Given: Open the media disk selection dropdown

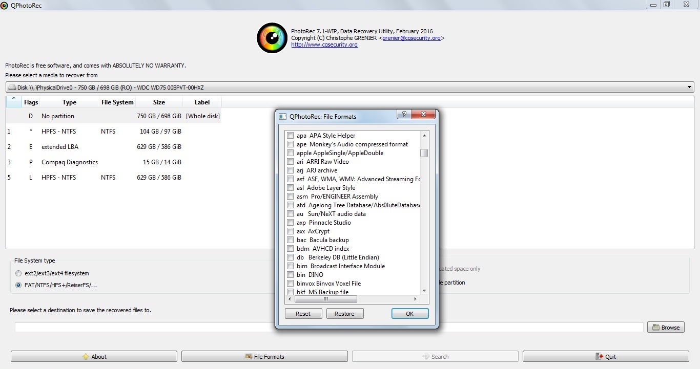Looking at the screenshot, I should click(x=349, y=87).
